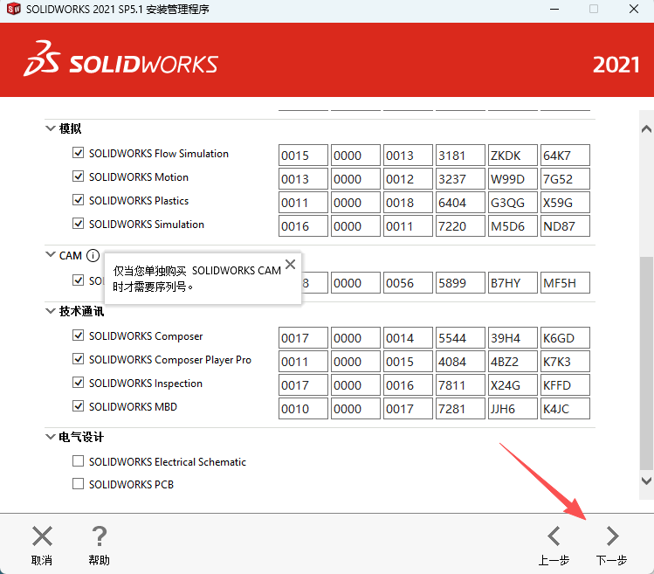Screen dimensions: 654x574
Task: Click Composer Player Pro field 4084
Action: point(460,361)
